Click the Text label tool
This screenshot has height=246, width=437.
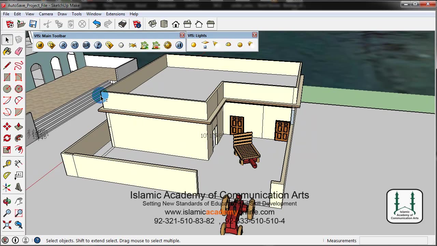(x=19, y=176)
